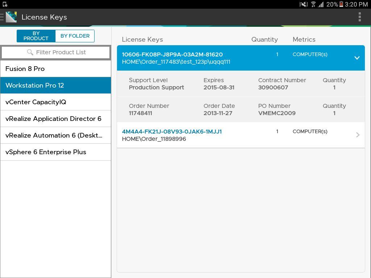Screen dimensions: 371x278
Task: Focus the Filter Product List field
Action: tap(56, 52)
